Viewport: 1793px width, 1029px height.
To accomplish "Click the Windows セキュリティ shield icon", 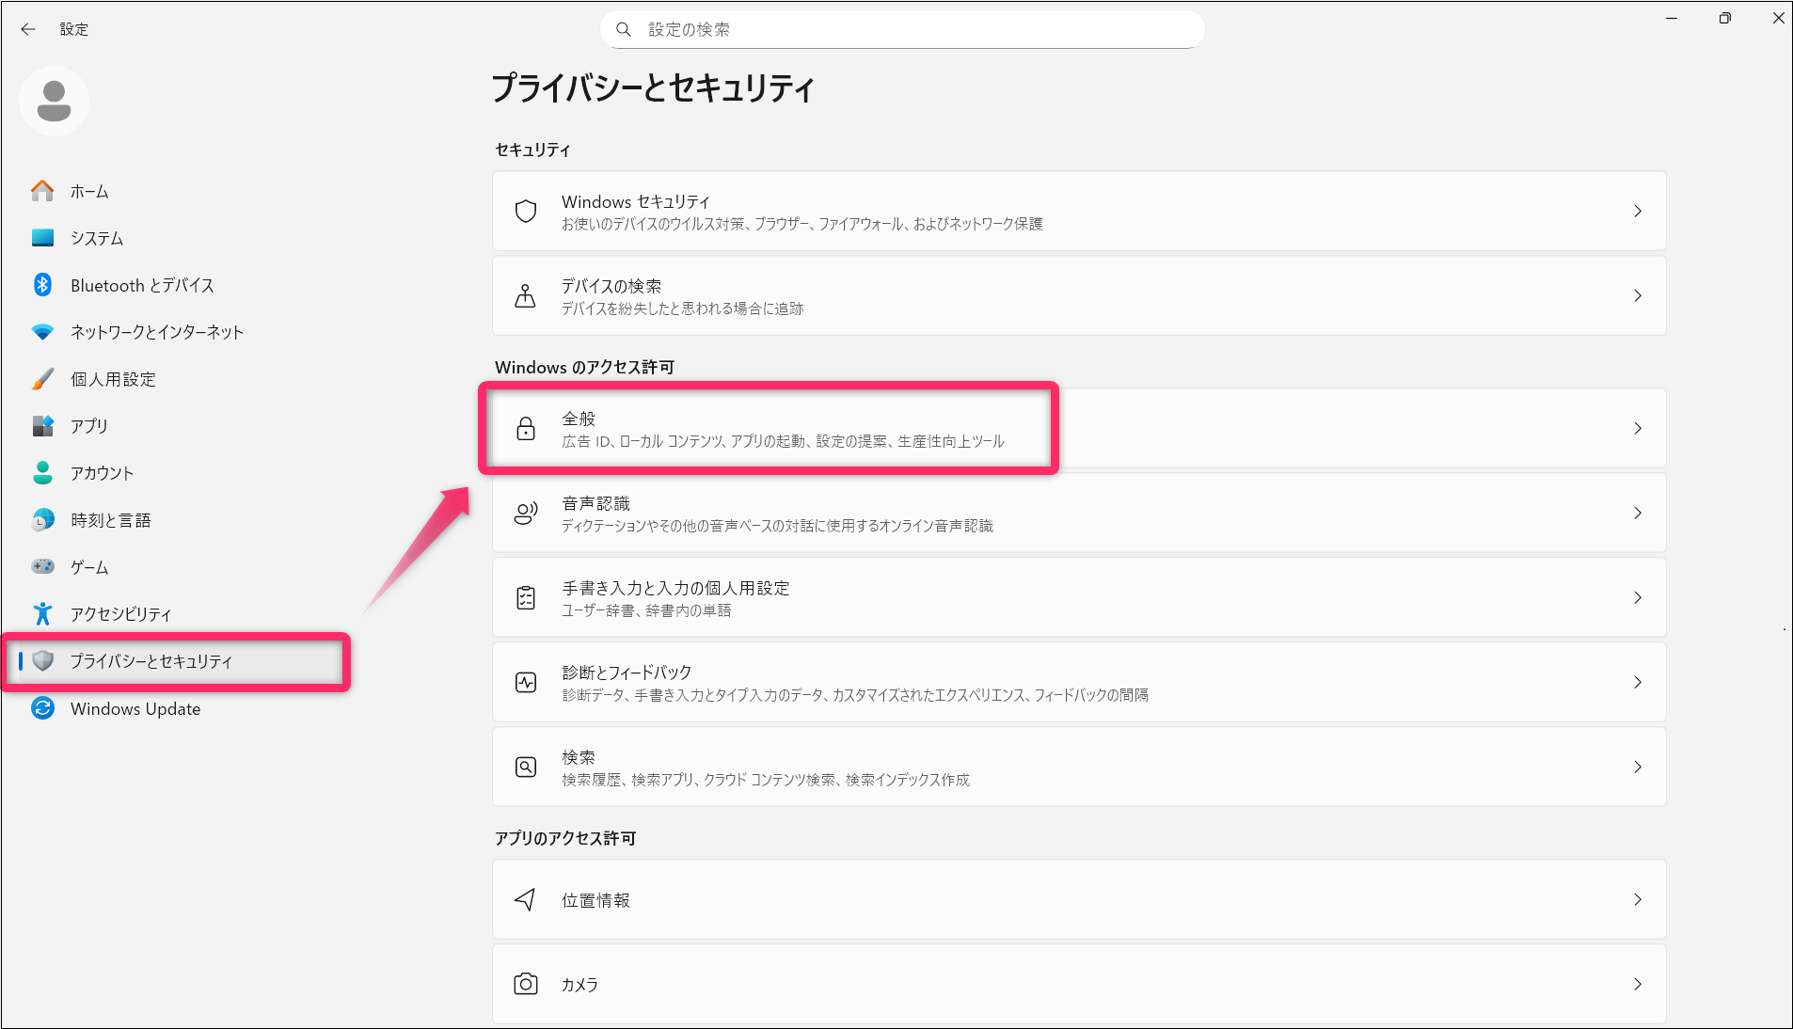I will pyautogui.click(x=526, y=212).
